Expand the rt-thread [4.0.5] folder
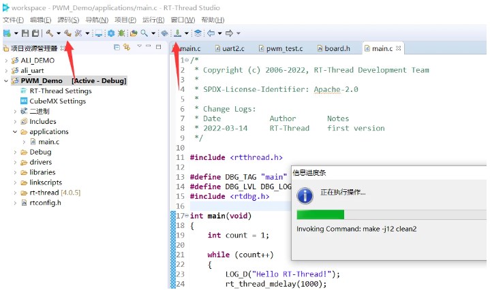The height and width of the screenshot is (290, 490). coord(15,193)
